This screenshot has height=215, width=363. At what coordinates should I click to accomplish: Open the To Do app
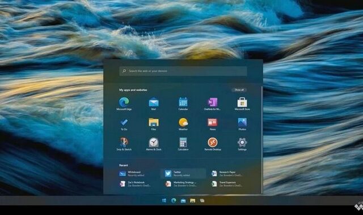(124, 124)
